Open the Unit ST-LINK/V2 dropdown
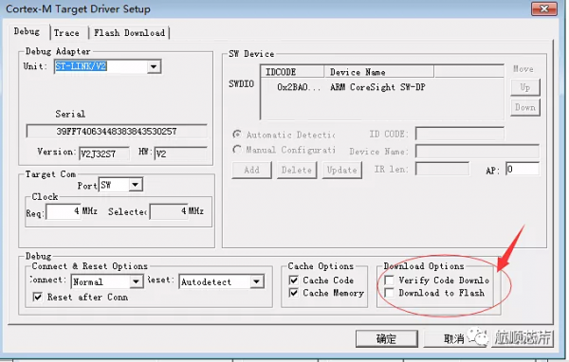The image size is (569, 362). (x=154, y=66)
